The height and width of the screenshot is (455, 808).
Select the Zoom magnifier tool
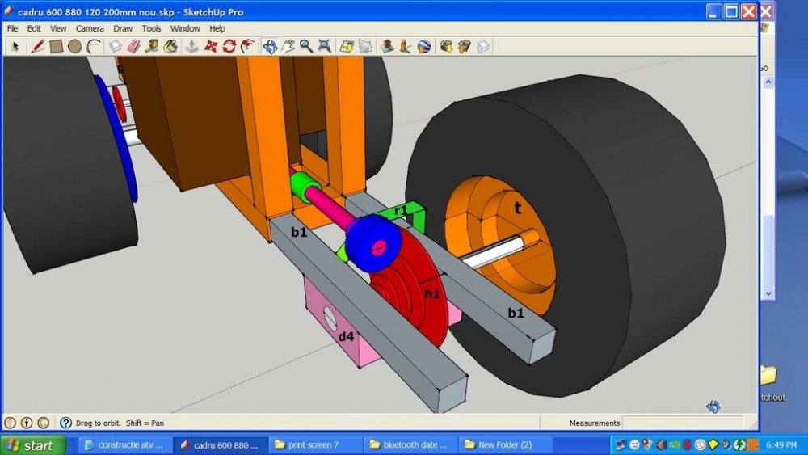(x=306, y=47)
